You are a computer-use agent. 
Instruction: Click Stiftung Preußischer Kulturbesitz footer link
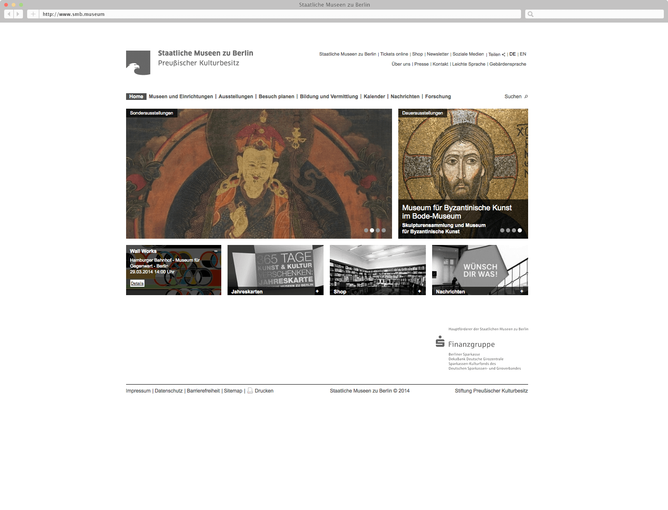point(491,391)
